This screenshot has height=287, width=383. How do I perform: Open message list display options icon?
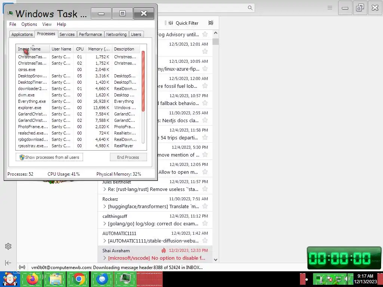point(211,23)
